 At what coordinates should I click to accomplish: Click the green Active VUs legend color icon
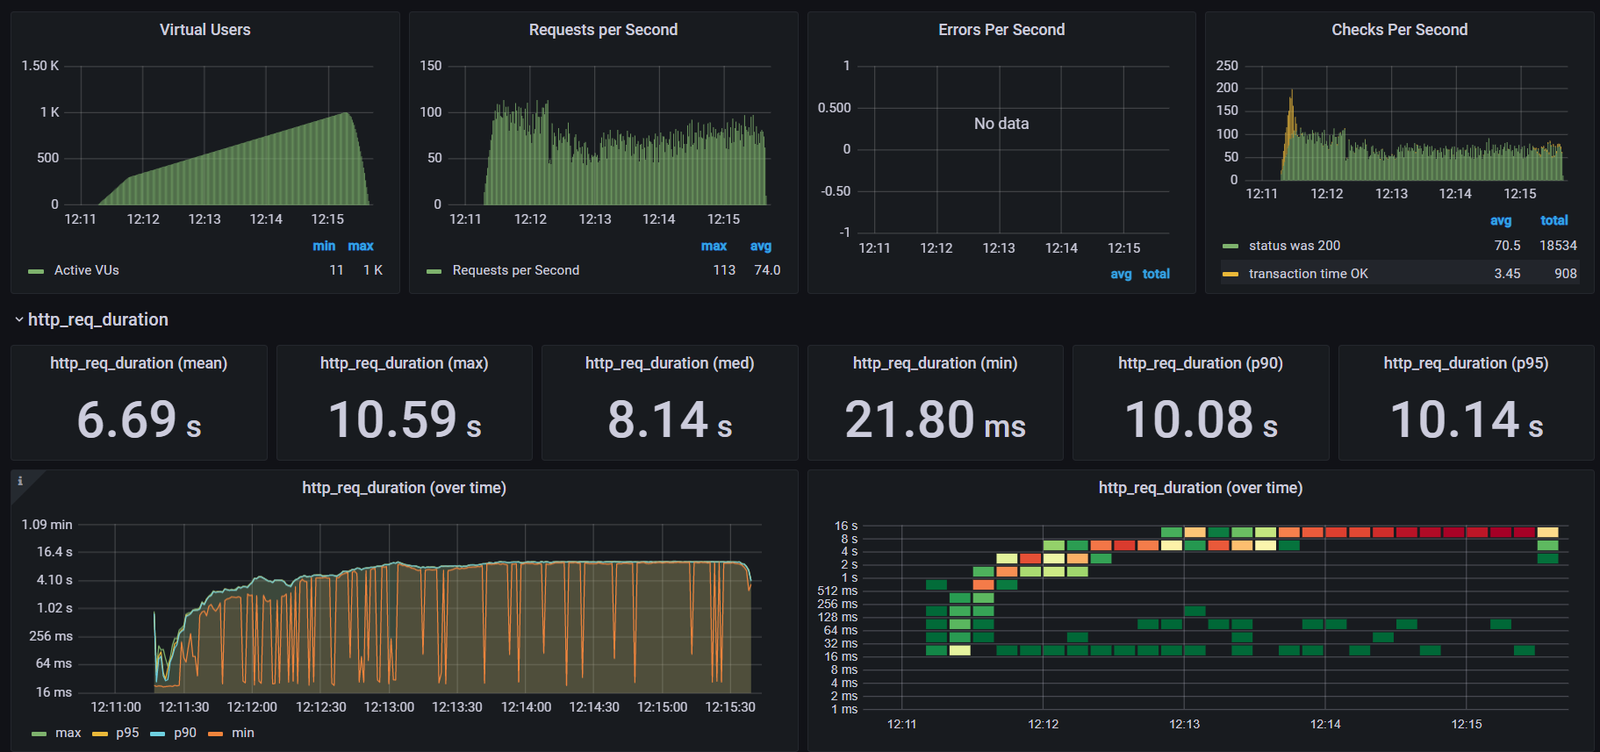(36, 271)
